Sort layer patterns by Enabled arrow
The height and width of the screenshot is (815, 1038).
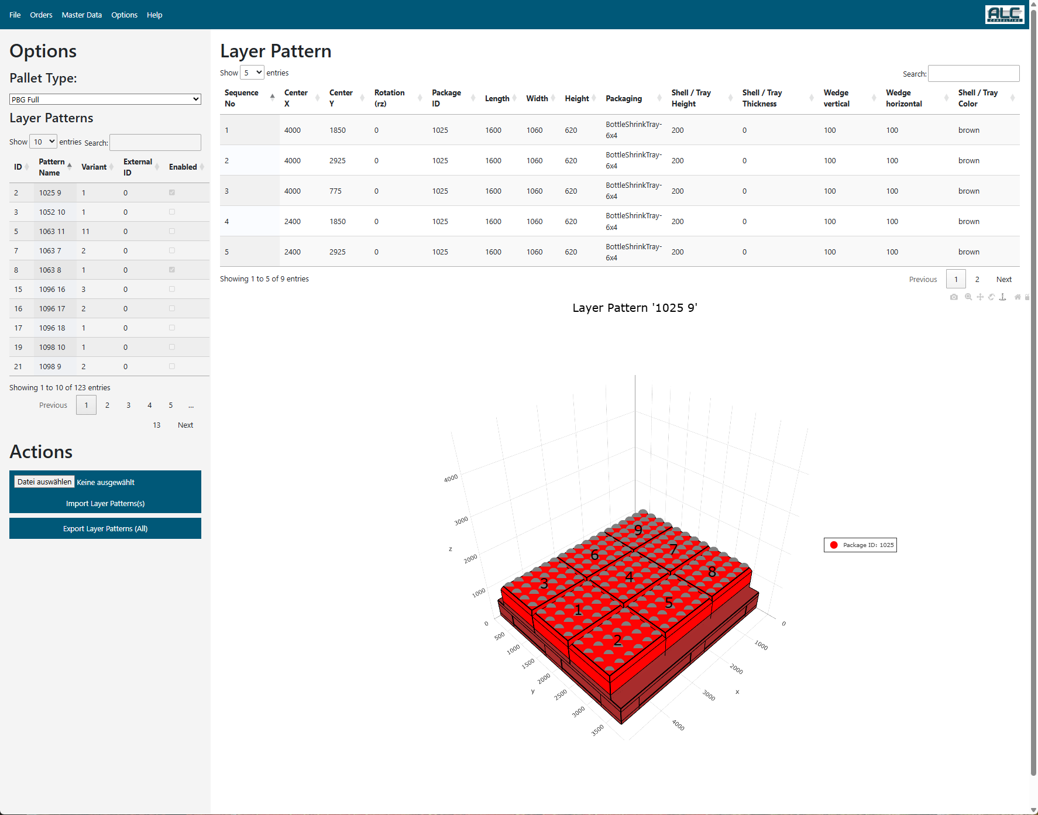[202, 167]
